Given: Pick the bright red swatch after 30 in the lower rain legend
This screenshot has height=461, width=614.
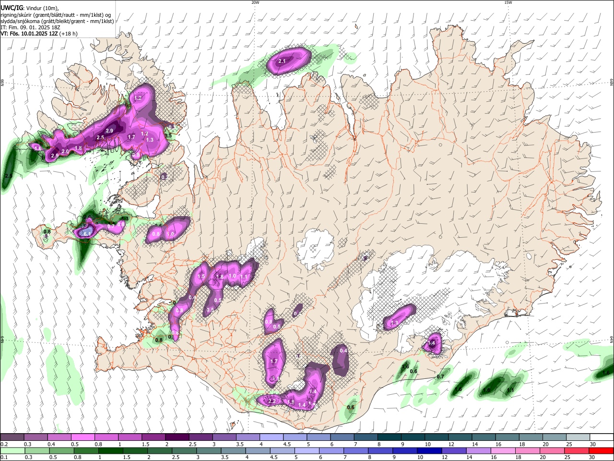Looking at the screenshot, I should point(601,450).
